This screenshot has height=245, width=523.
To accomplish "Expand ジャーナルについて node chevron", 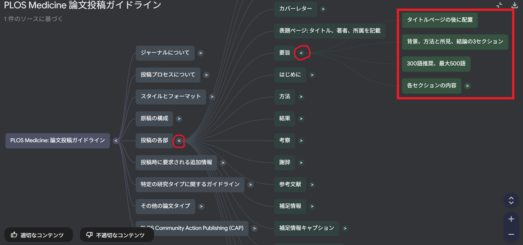I will coord(201,53).
